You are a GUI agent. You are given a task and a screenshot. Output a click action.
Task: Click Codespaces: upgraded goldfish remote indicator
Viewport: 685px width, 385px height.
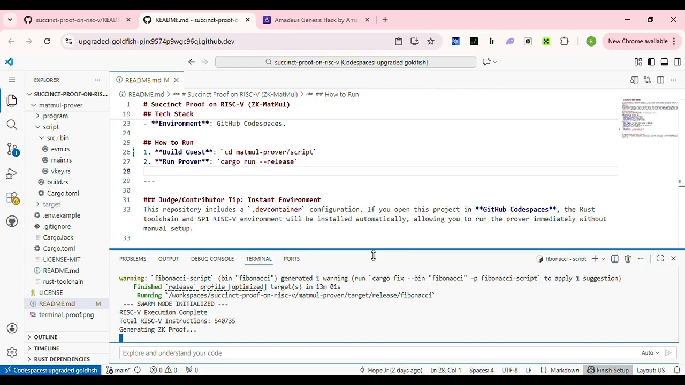50,370
